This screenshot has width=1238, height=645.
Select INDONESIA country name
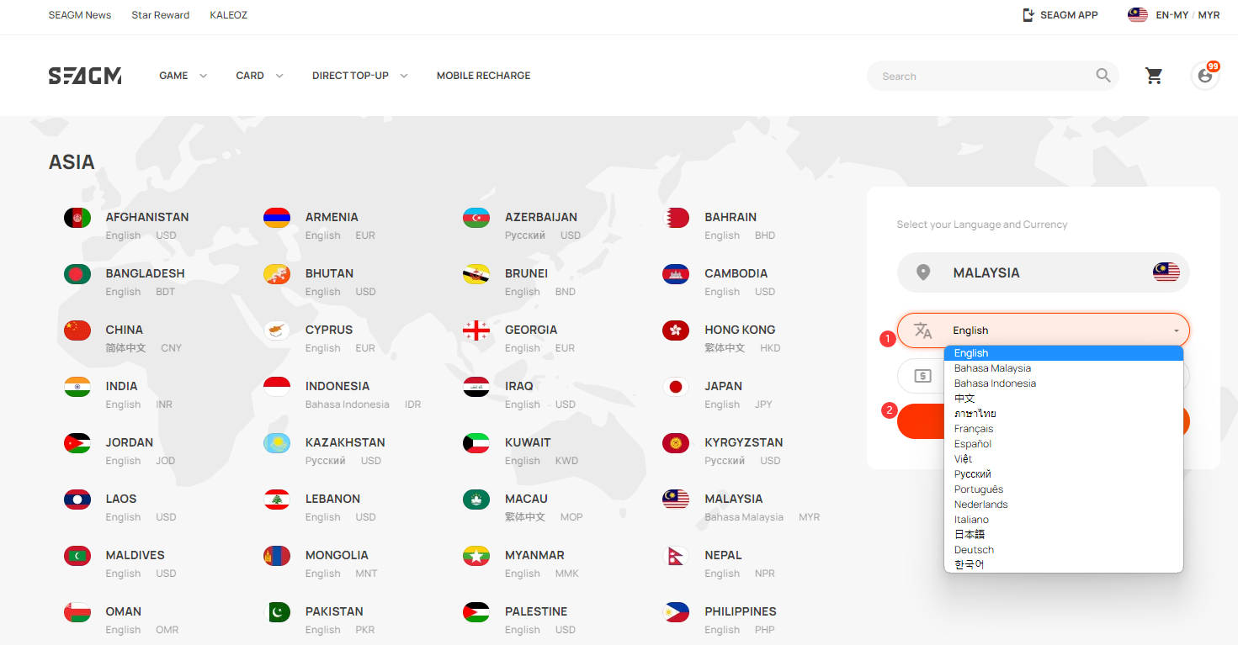coord(337,386)
